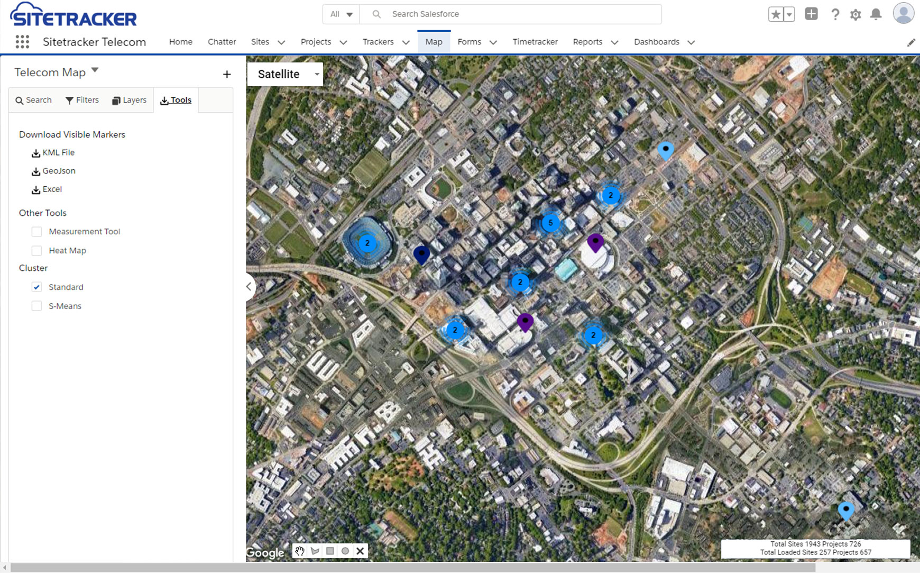920x573 pixels.
Task: Open the setup gear menu
Action: coord(855,14)
